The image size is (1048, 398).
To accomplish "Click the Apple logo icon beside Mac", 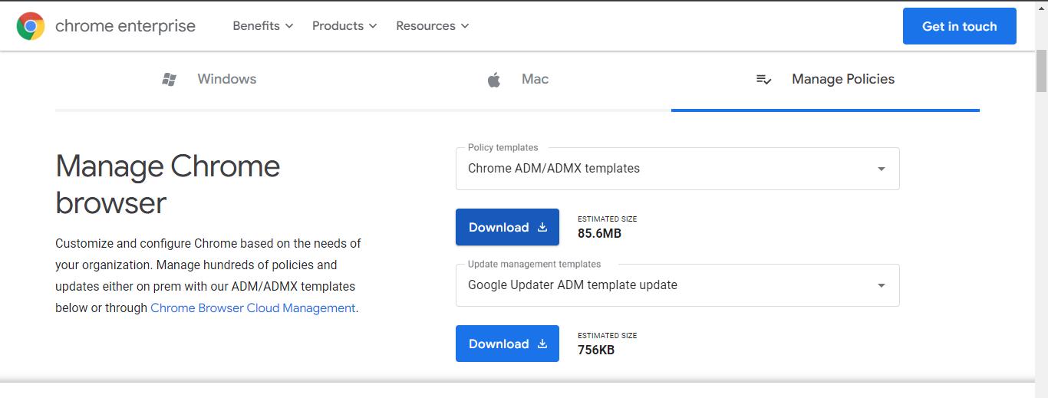I will point(494,79).
